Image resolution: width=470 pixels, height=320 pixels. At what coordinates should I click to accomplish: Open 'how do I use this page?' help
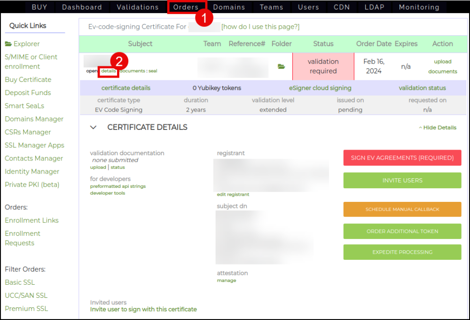260,27
